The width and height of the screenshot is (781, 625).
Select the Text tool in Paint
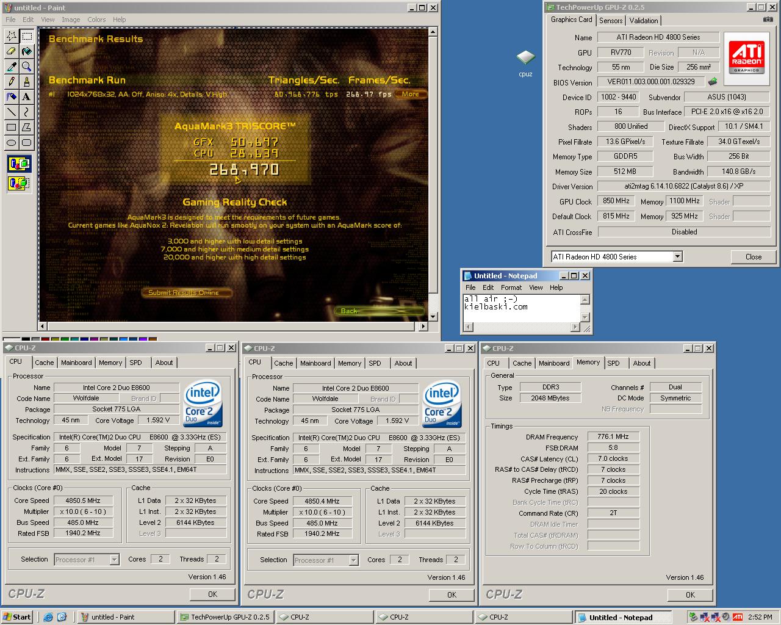coord(27,96)
